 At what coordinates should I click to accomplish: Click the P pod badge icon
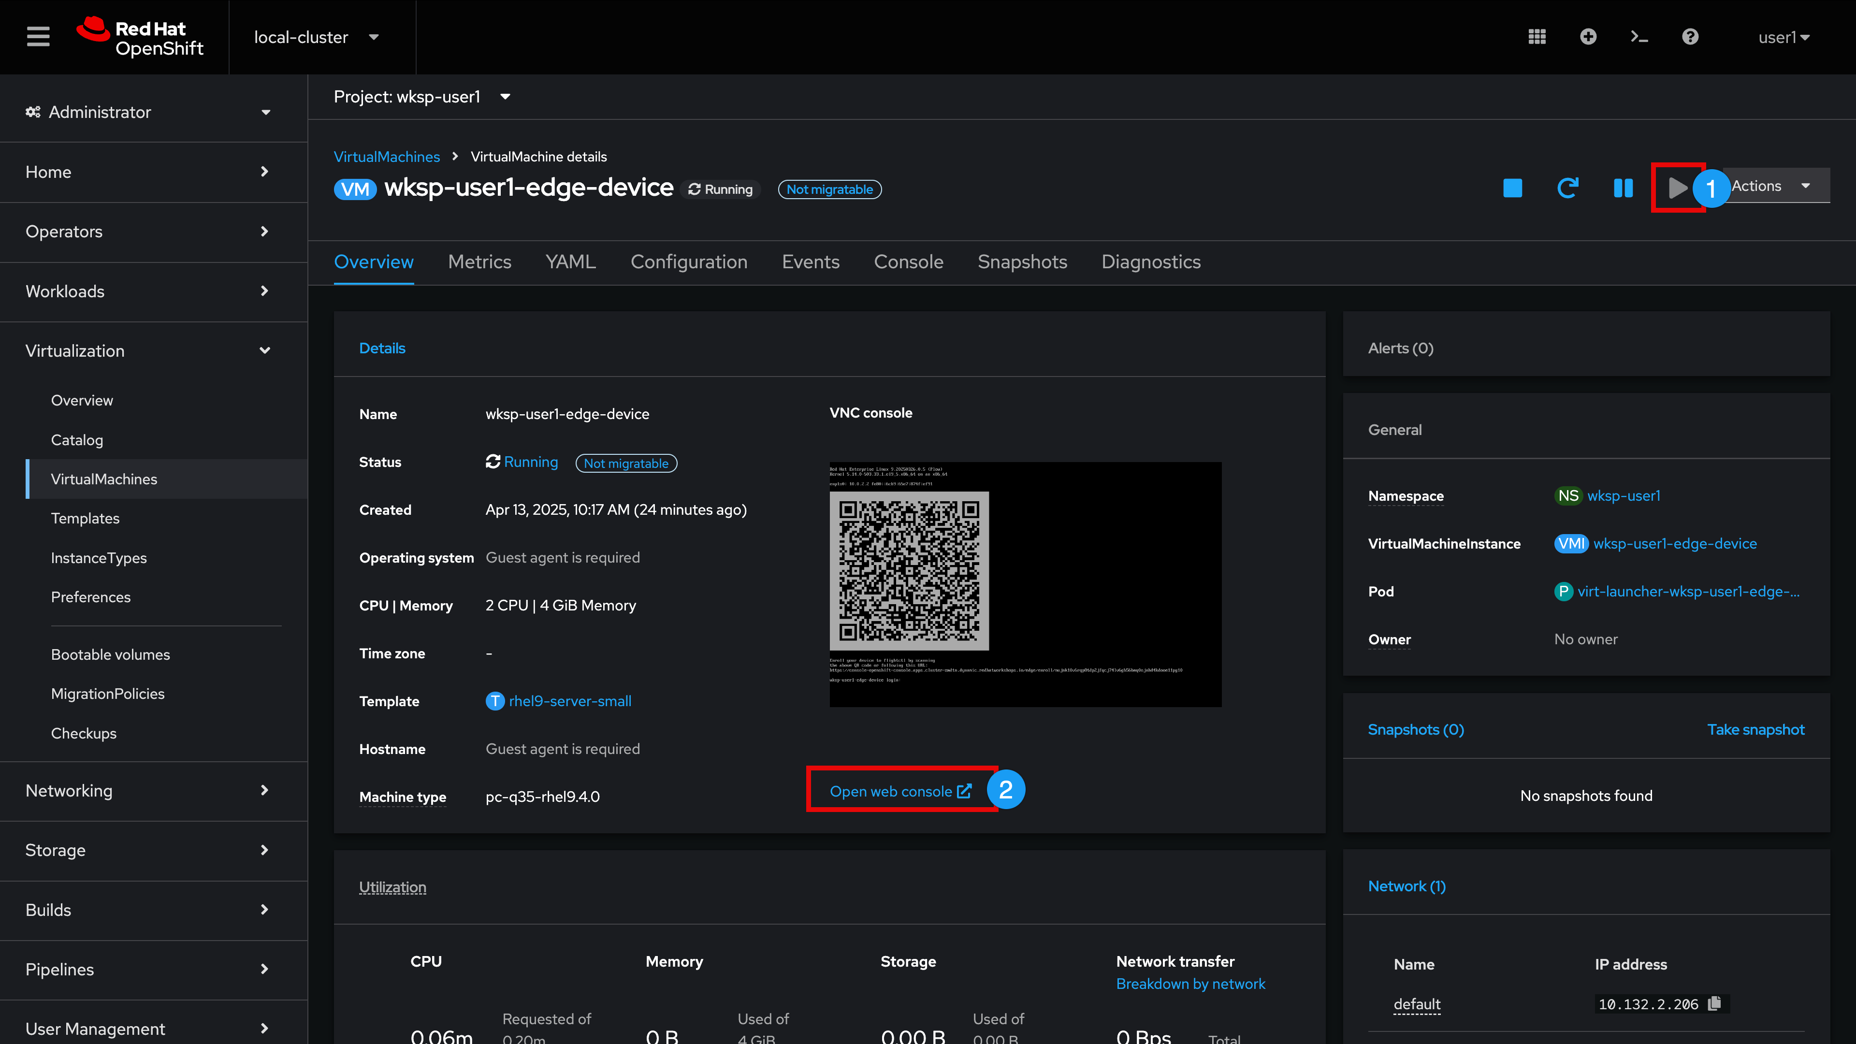[1563, 592]
